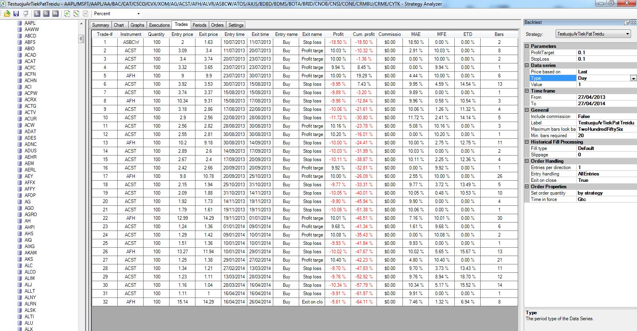Collapse the Time frame section
The height and width of the screenshot is (331, 637).
[527, 91]
